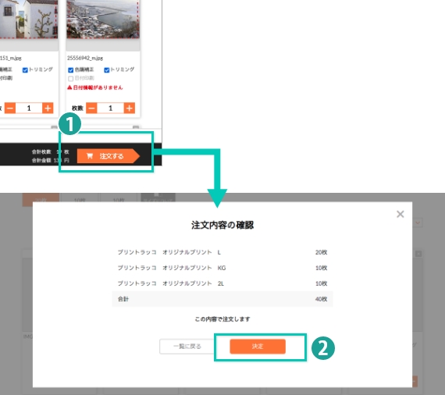The height and width of the screenshot is (395, 445).
Task: Click the orange 注文する order button
Action: [109, 156]
